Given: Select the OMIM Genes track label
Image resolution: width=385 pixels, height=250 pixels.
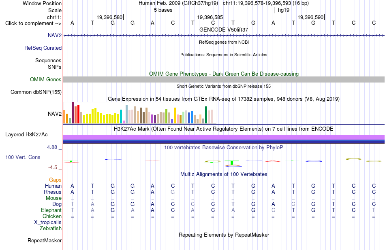Looking at the screenshot, I should [x=45, y=79].
